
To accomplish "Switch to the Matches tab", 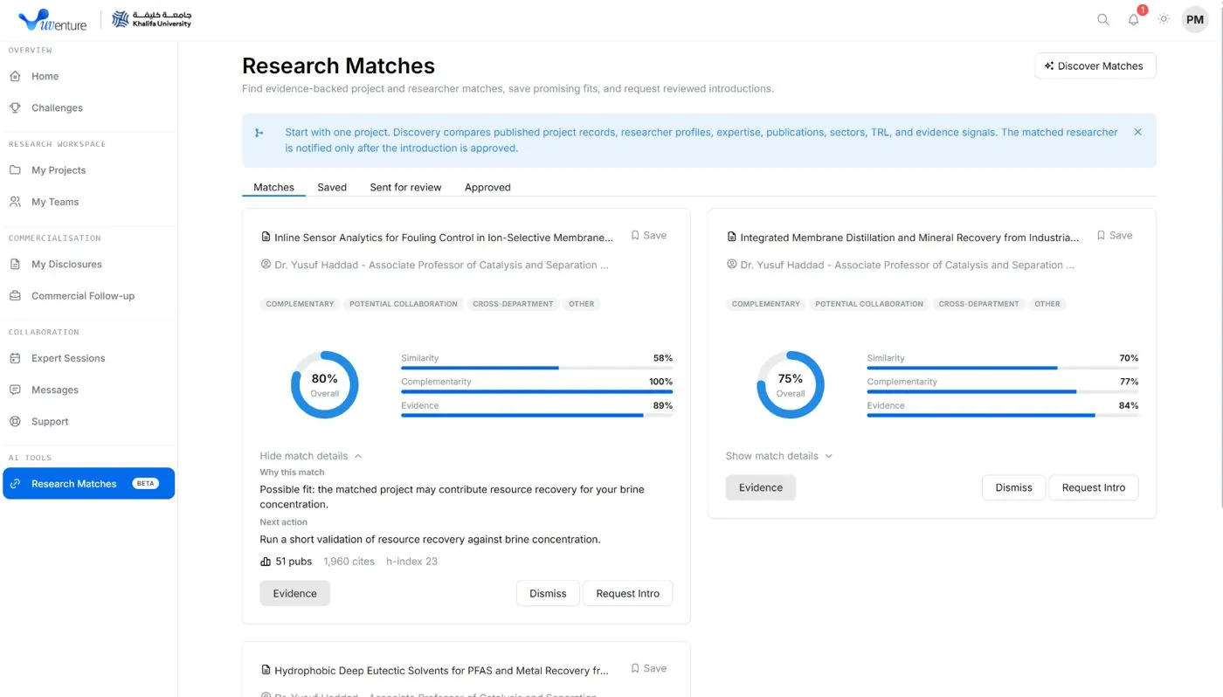I will click(273, 187).
